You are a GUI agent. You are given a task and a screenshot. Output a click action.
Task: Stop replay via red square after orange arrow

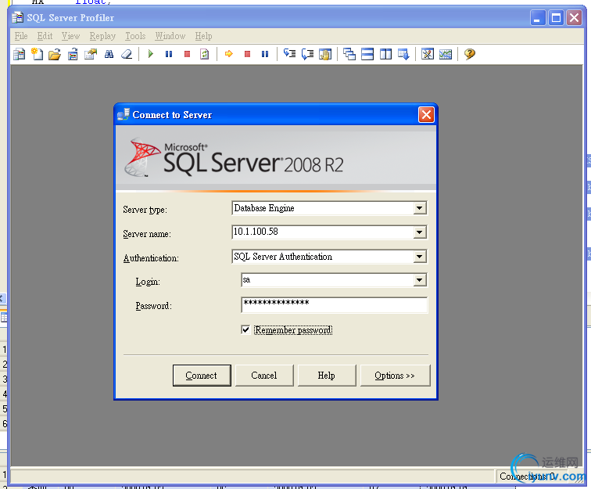pos(247,54)
